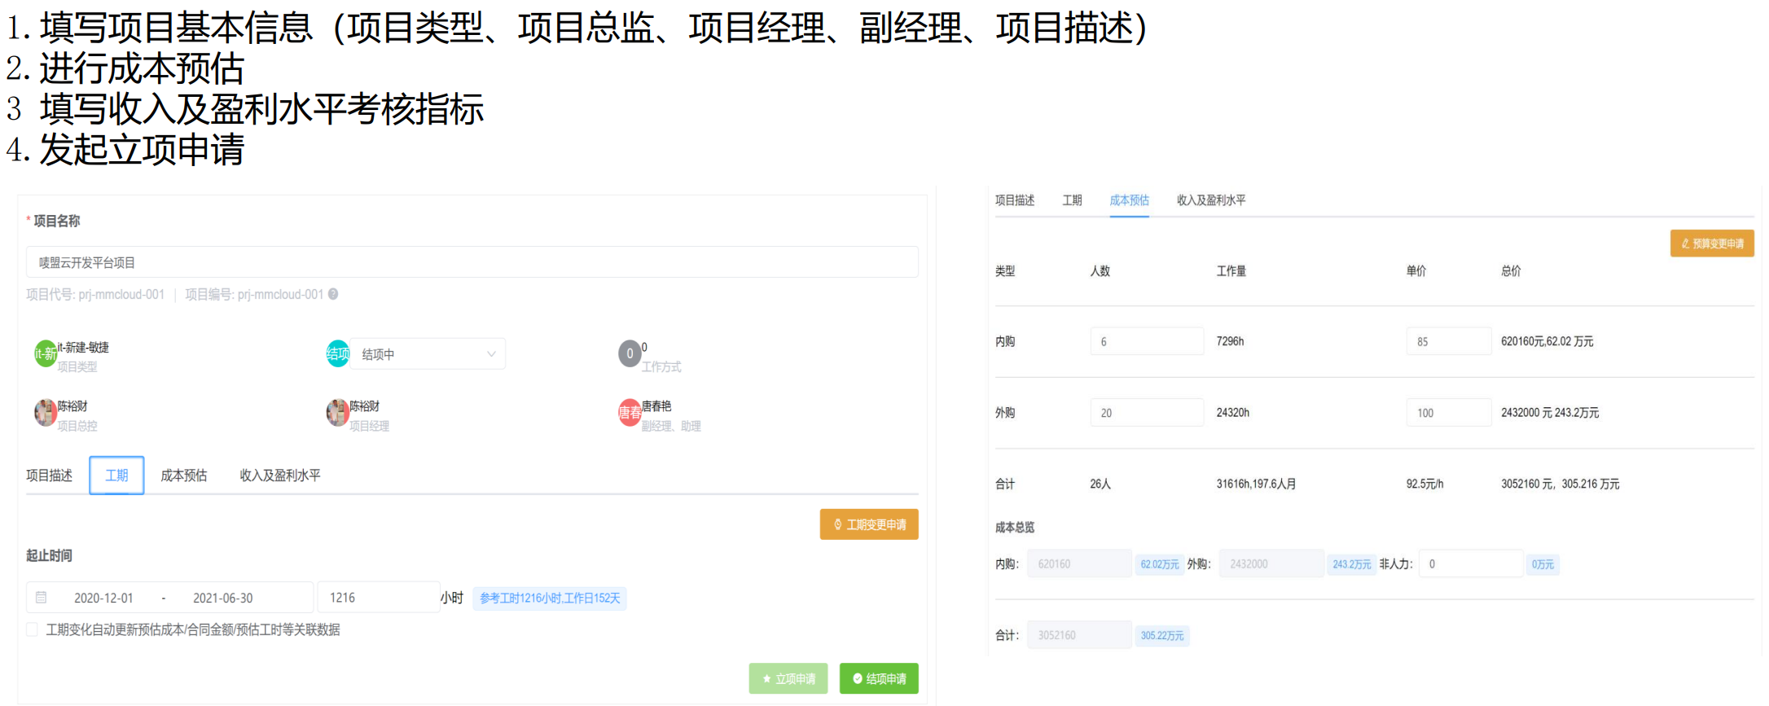Switch to 工期 tab in left panel
The width and height of the screenshot is (1769, 706).
(x=116, y=476)
